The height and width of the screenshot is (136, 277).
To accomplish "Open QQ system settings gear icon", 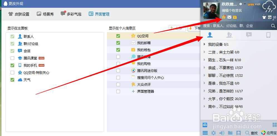I will point(214,133).
